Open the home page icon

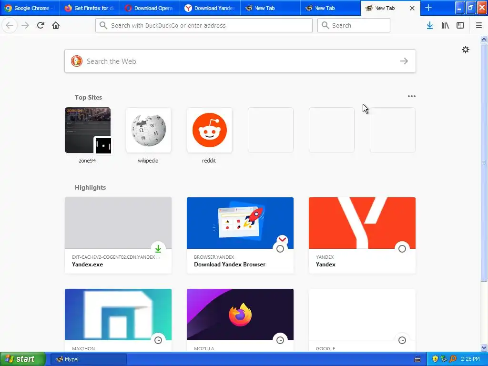56,26
